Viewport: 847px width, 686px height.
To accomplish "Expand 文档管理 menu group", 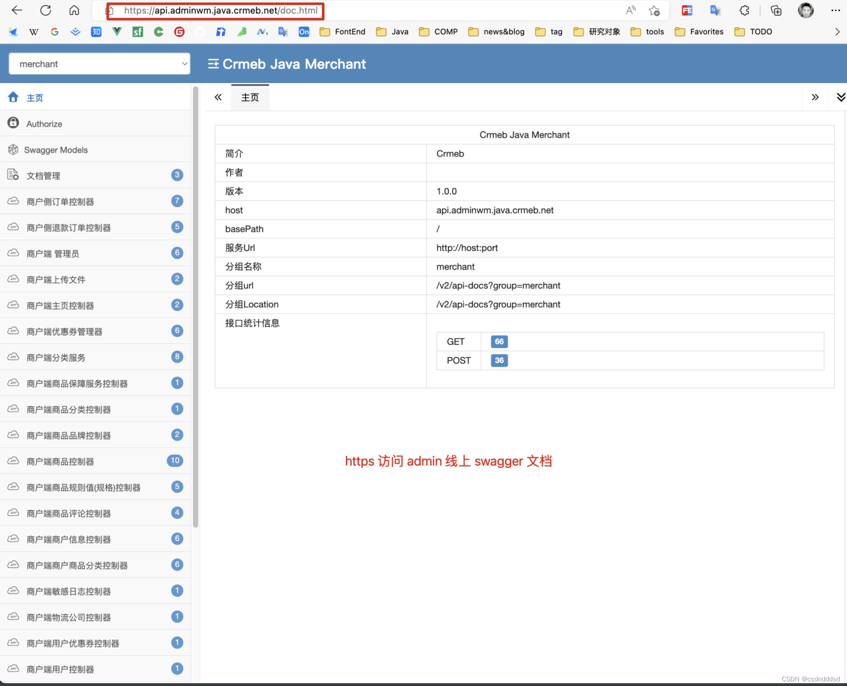I will pos(95,175).
